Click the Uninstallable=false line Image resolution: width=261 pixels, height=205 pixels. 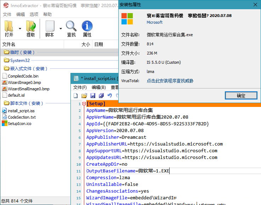tap(112, 184)
